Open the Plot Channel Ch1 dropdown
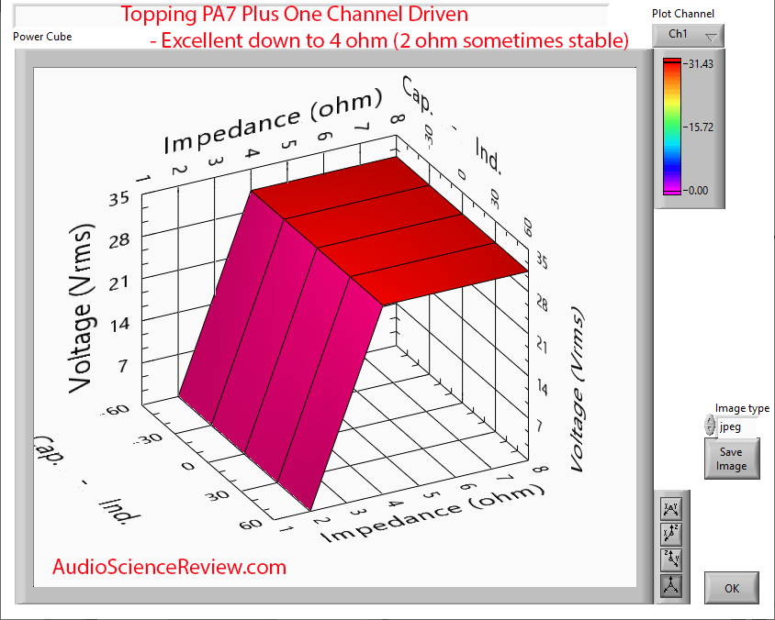Screen dimensions: 775x620 [688, 36]
